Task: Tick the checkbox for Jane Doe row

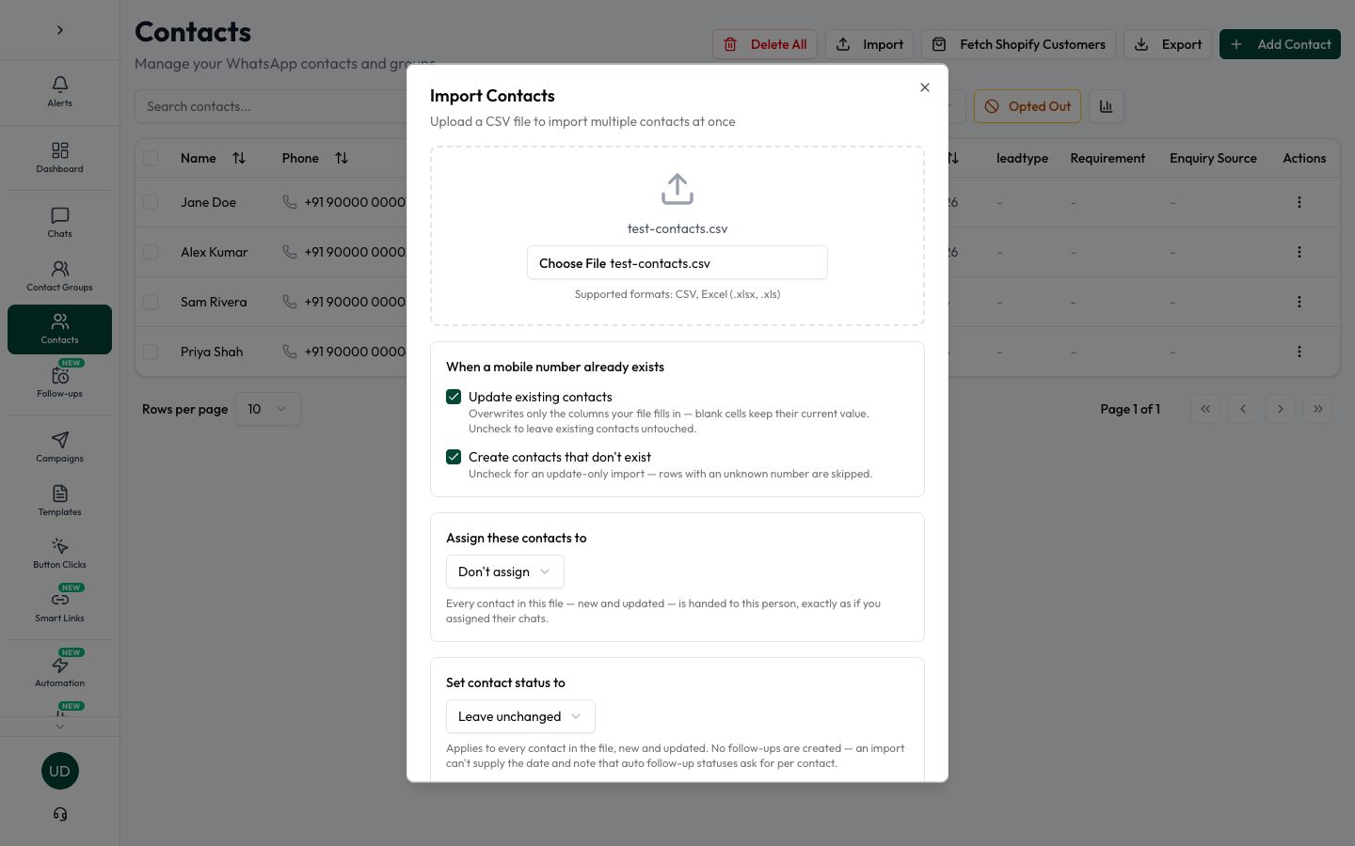Action: (x=151, y=202)
